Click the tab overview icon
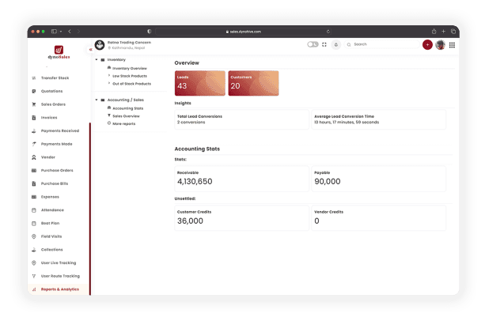The height and width of the screenshot is (321, 485). [453, 31]
